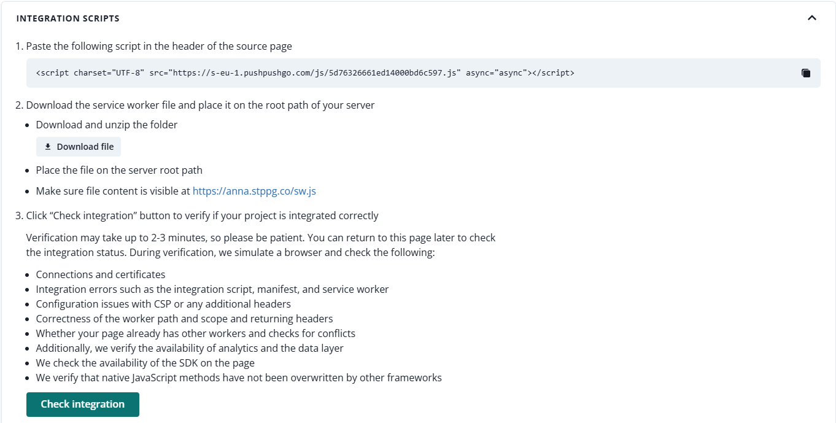This screenshot has height=423, width=836.
Task: Click the step 3 Check integration instruction
Action: coord(202,215)
